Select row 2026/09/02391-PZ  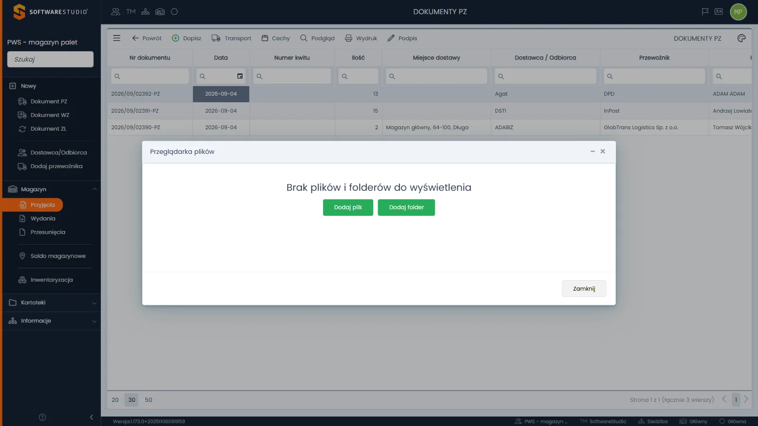point(429,111)
